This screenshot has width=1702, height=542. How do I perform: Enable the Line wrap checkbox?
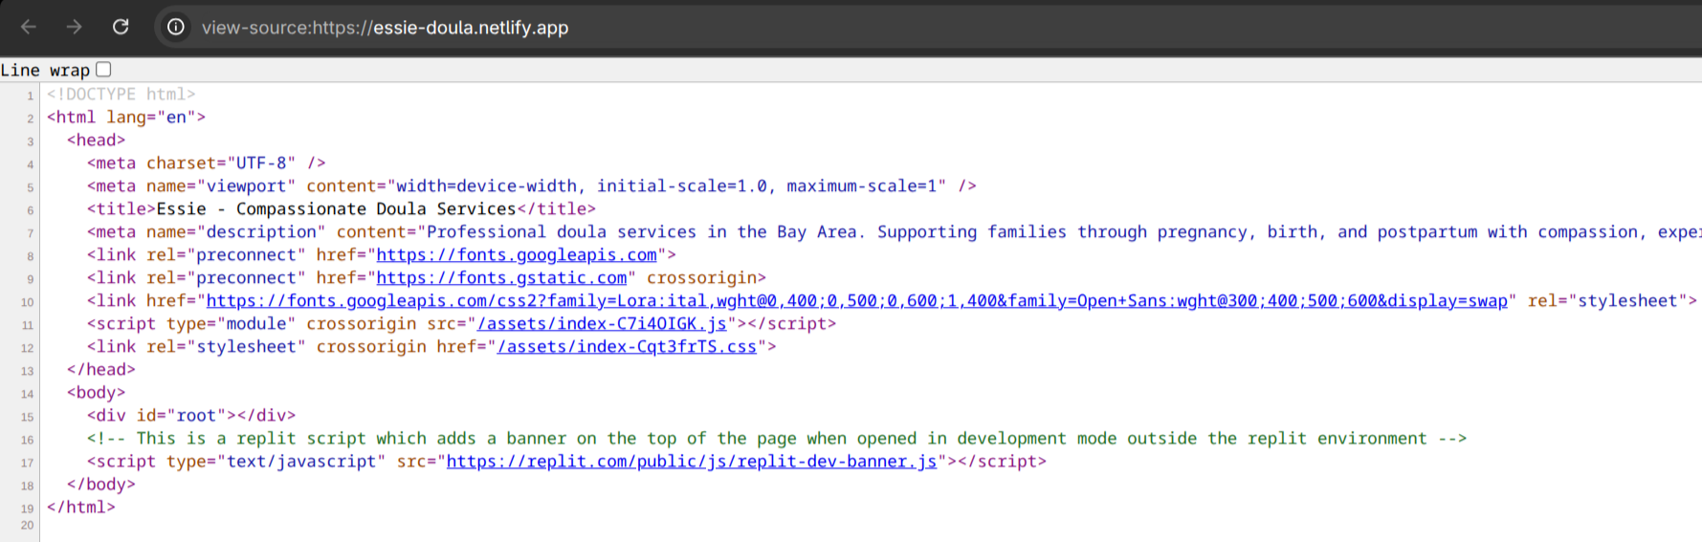pos(104,69)
